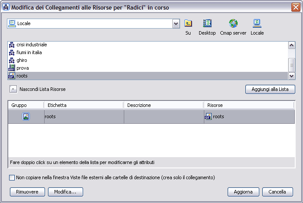Collapse the list with Nascondi Lista Risorse toggle
This screenshot has height=203, width=303.
pos(13,89)
